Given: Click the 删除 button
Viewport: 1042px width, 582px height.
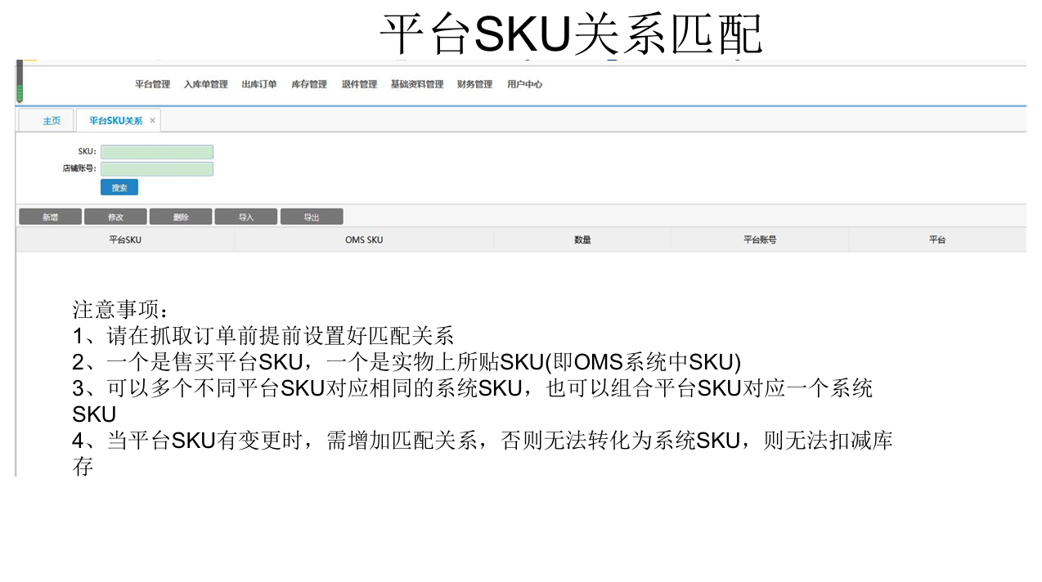Looking at the screenshot, I should pos(181,217).
